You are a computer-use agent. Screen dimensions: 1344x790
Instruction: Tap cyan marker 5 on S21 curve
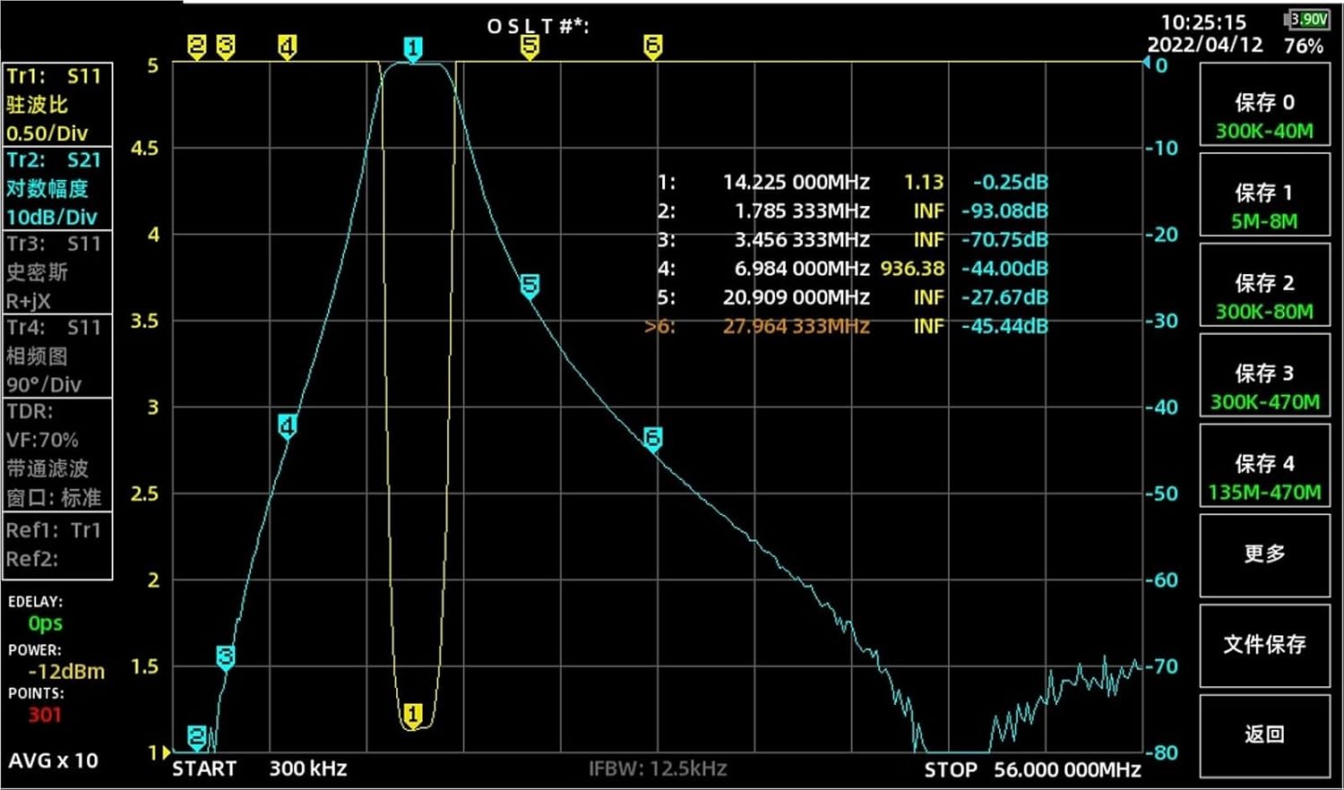(530, 287)
